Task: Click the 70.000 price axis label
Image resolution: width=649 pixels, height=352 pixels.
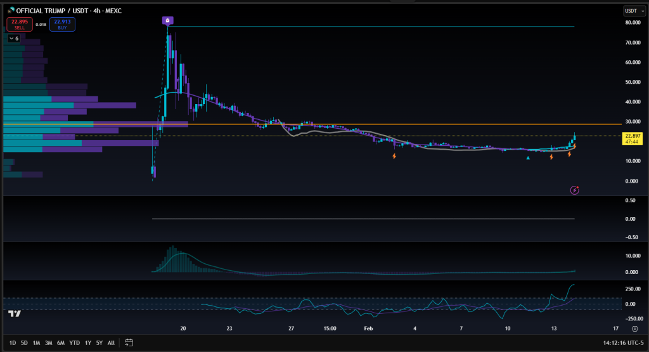Action: pos(633,42)
